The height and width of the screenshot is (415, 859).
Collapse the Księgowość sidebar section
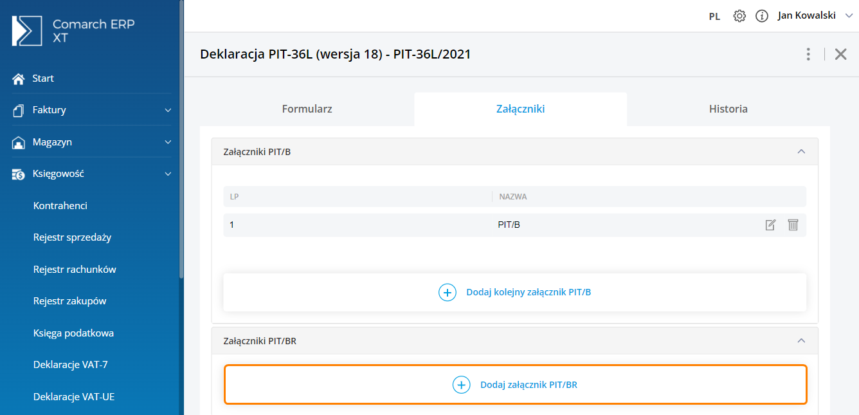tap(168, 174)
